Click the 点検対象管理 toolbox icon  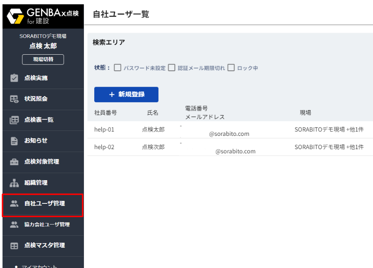click(x=14, y=162)
